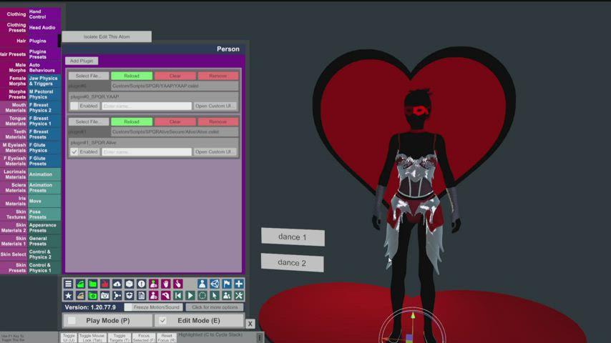Click the Add Plugin button
The width and height of the screenshot is (611, 343).
[x=82, y=61]
